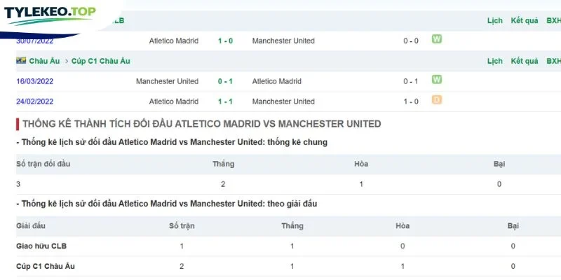Open the 30/07/2022 match date link

tap(34, 41)
